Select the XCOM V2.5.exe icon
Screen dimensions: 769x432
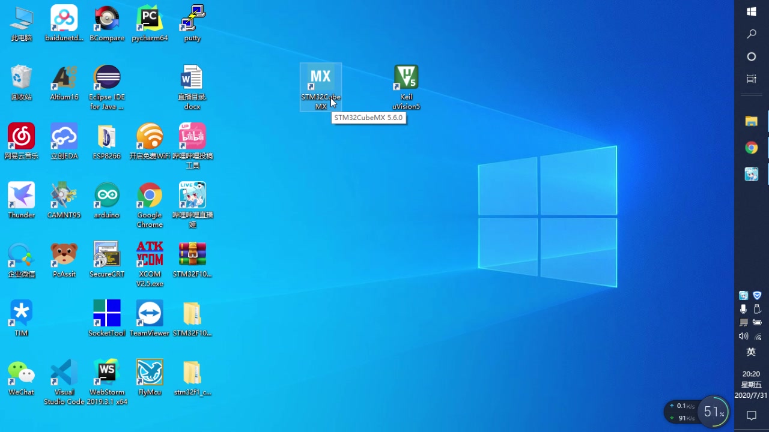coord(150,265)
